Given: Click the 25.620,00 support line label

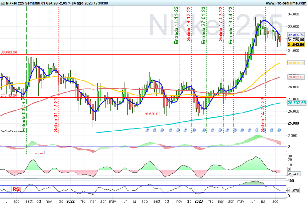Looking at the screenshot, I should click(x=152, y=114).
